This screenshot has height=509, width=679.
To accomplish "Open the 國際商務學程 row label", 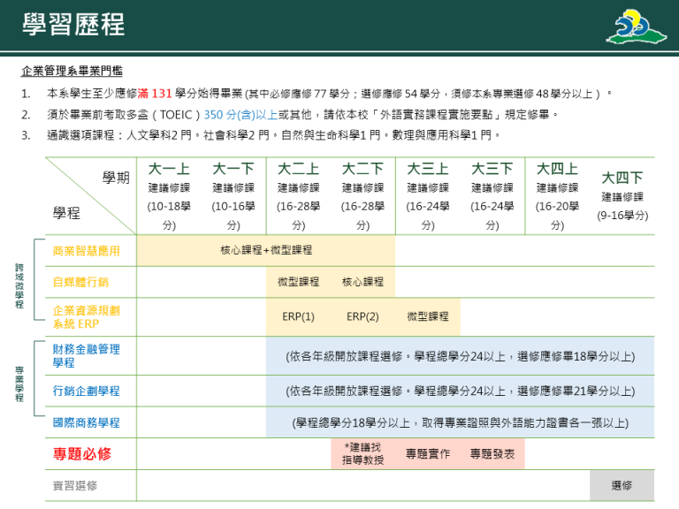I will [x=86, y=422].
